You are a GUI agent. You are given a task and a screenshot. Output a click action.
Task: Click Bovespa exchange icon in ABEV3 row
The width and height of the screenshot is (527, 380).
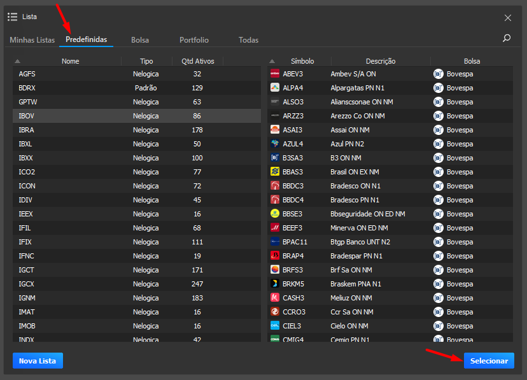(x=439, y=74)
